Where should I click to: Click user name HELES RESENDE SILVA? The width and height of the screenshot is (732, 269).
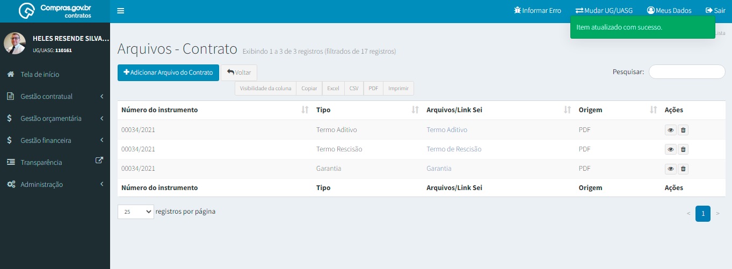click(71, 39)
